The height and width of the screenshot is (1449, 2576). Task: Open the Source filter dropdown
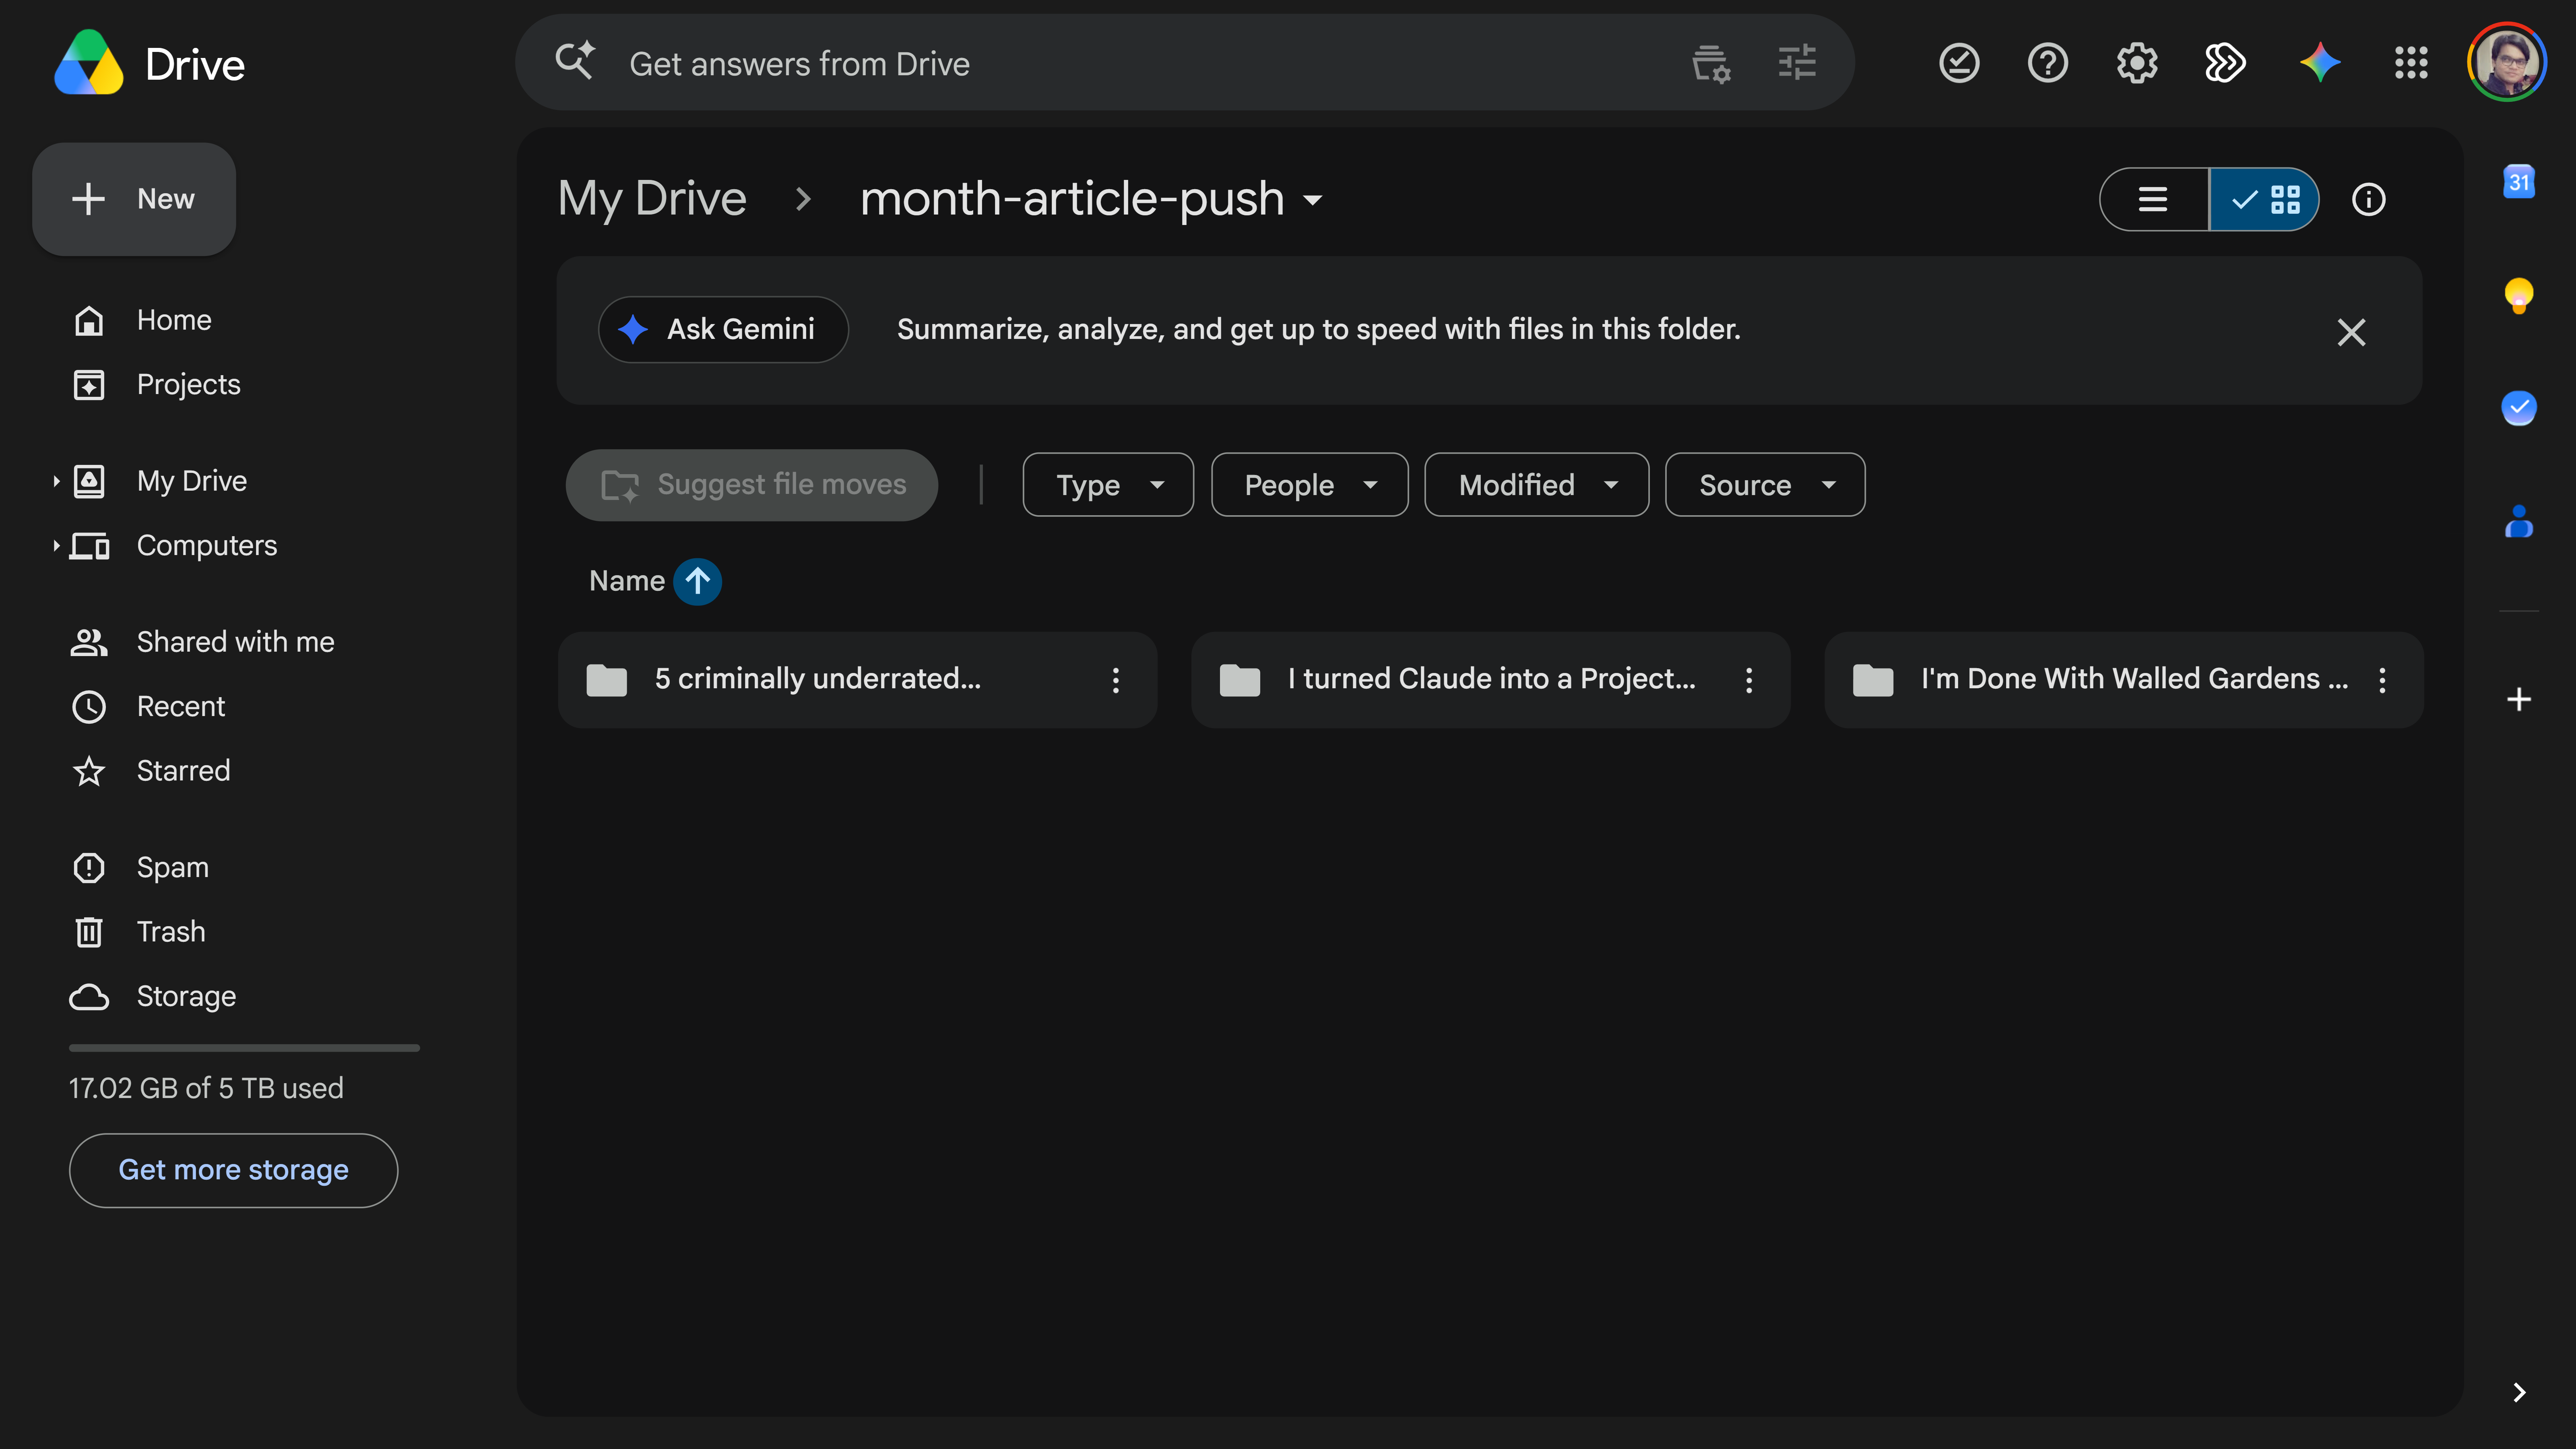(1764, 485)
